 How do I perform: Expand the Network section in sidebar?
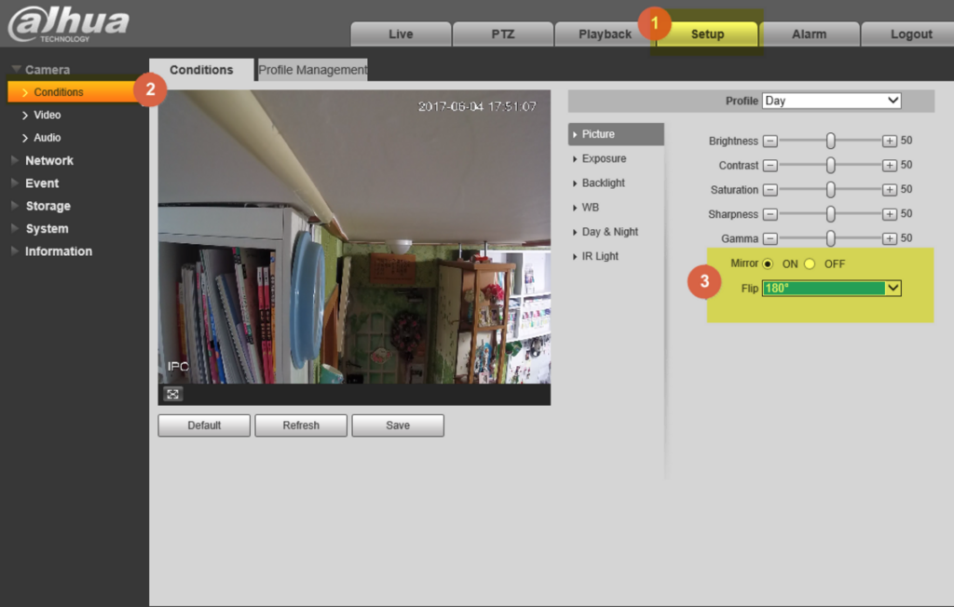click(48, 161)
